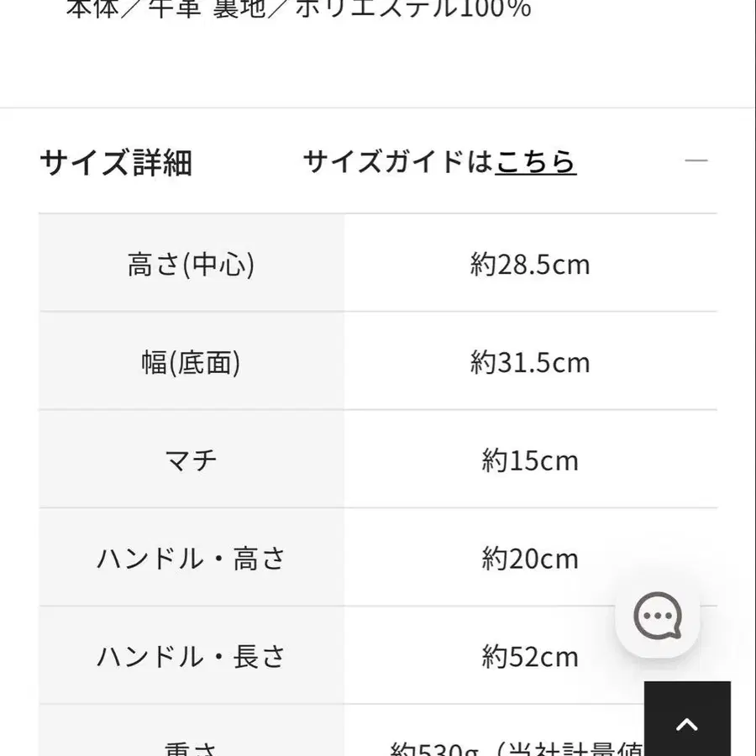Click the 約52cm handle length value
Viewport: 756px width, 756px height.
[x=530, y=657]
